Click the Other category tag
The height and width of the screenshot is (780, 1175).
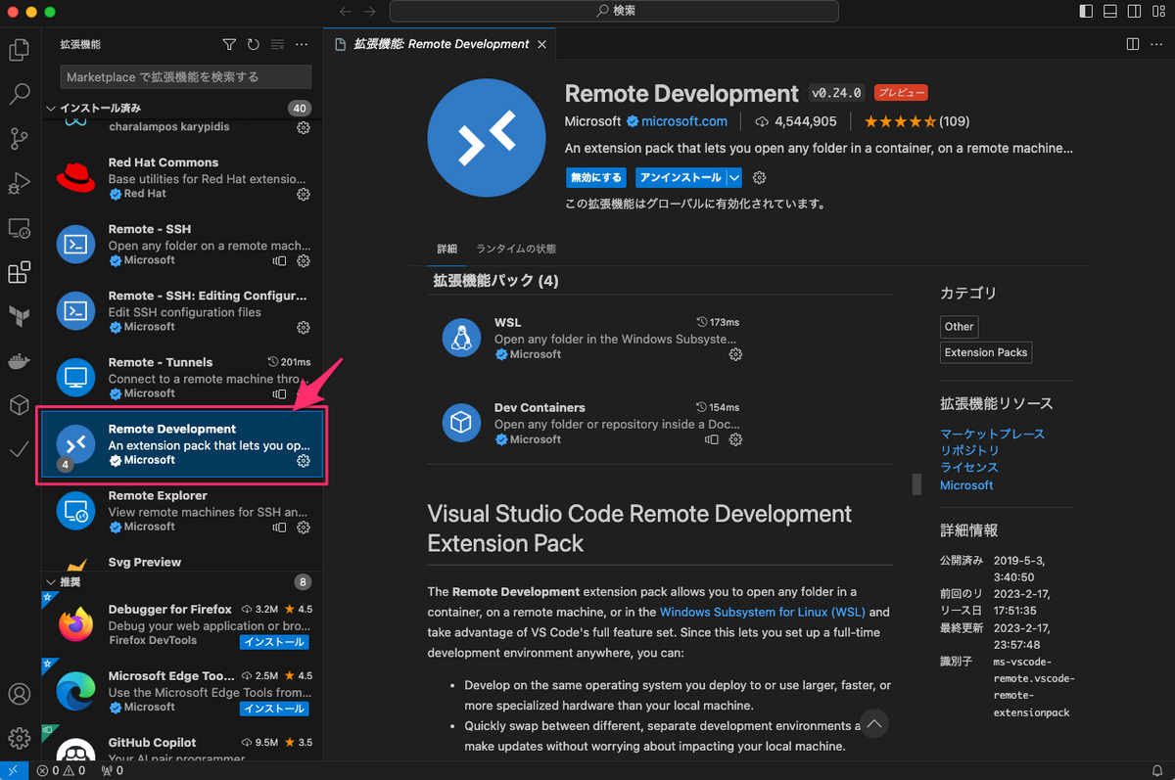[x=959, y=327]
